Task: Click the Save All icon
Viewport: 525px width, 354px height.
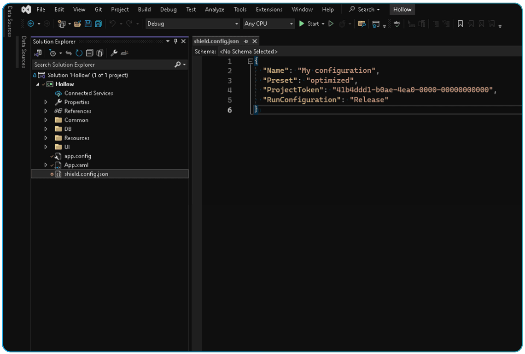Action: (x=99, y=24)
